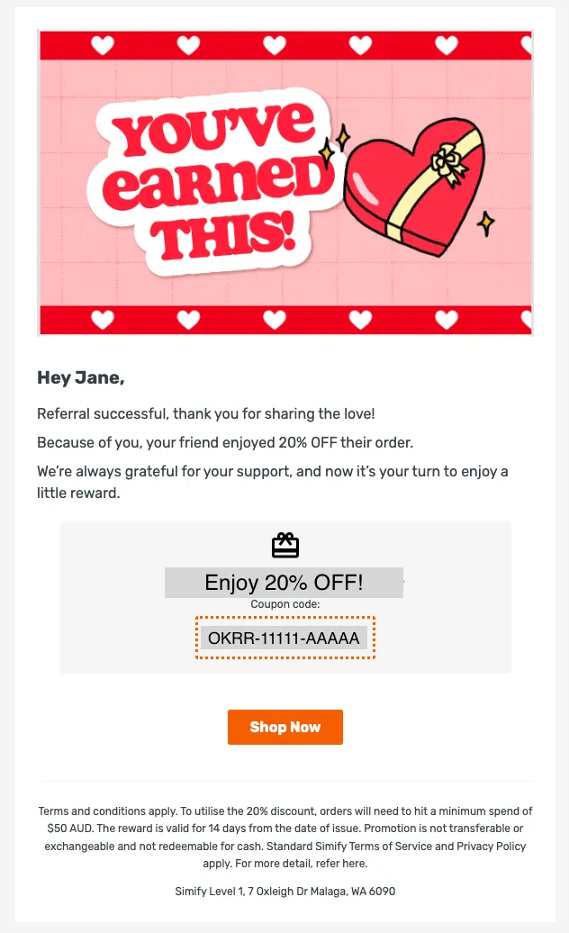
Task: Click the leftmost white heart in the top red strip
Action: click(103, 45)
